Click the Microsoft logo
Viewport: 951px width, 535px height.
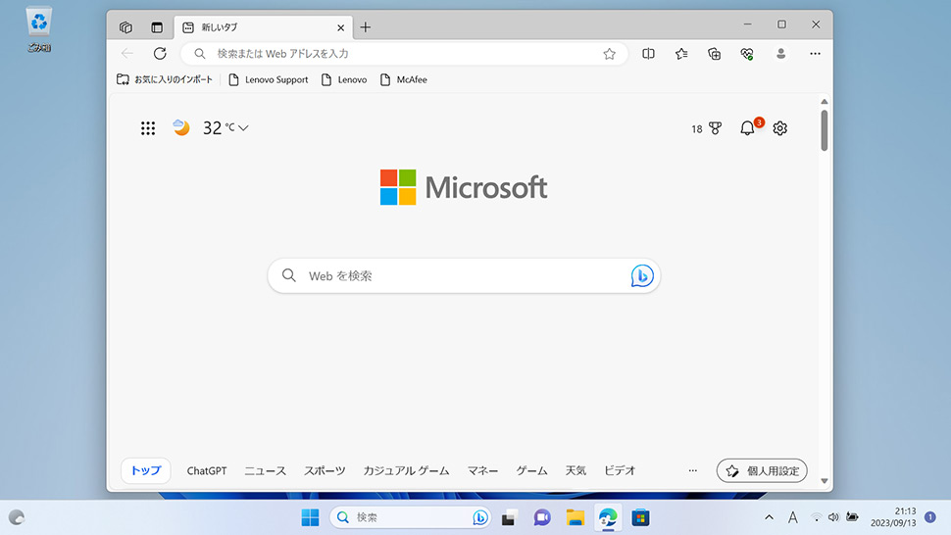click(464, 187)
